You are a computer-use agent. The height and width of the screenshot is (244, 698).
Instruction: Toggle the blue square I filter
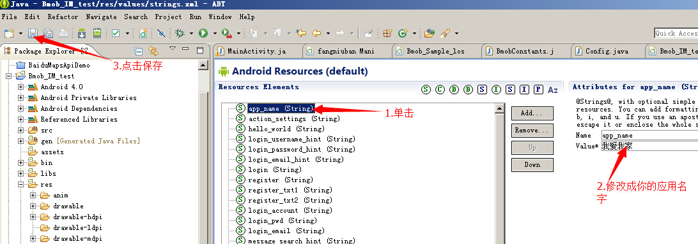[524, 90]
